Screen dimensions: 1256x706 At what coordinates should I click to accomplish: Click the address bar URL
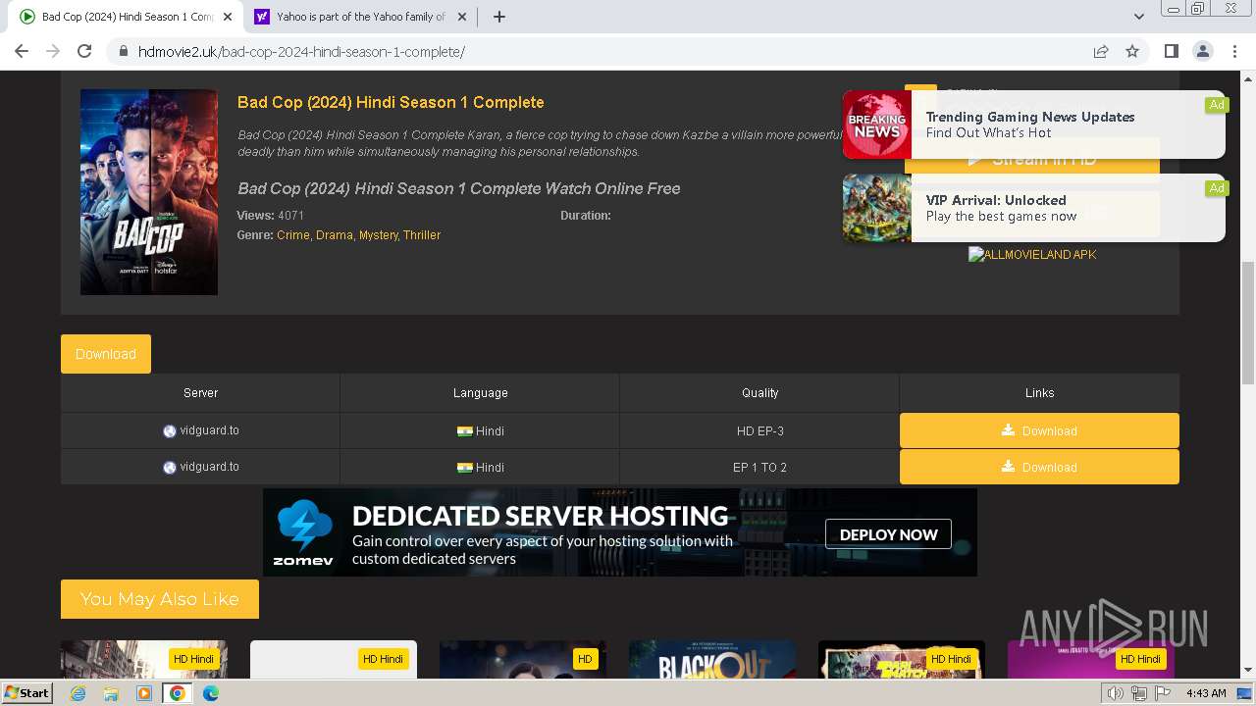(x=301, y=51)
